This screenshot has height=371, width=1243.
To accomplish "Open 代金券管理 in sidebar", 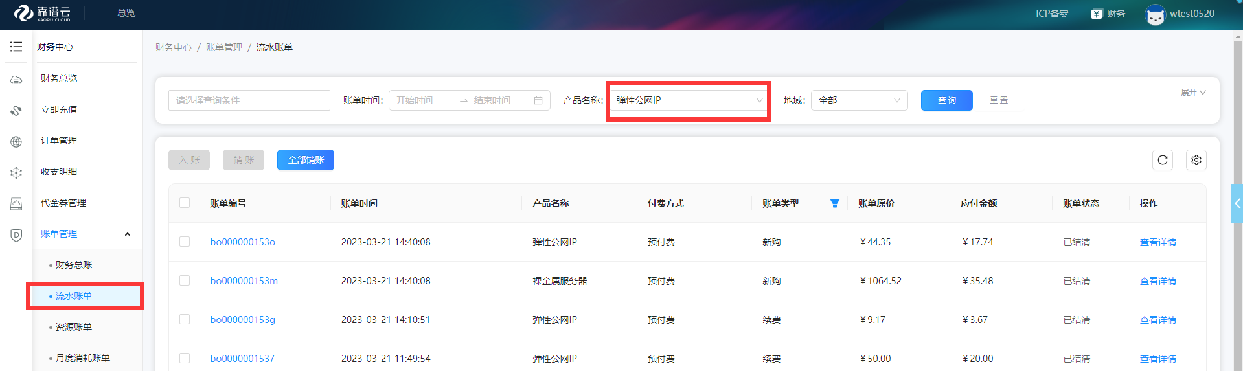I will [x=63, y=203].
